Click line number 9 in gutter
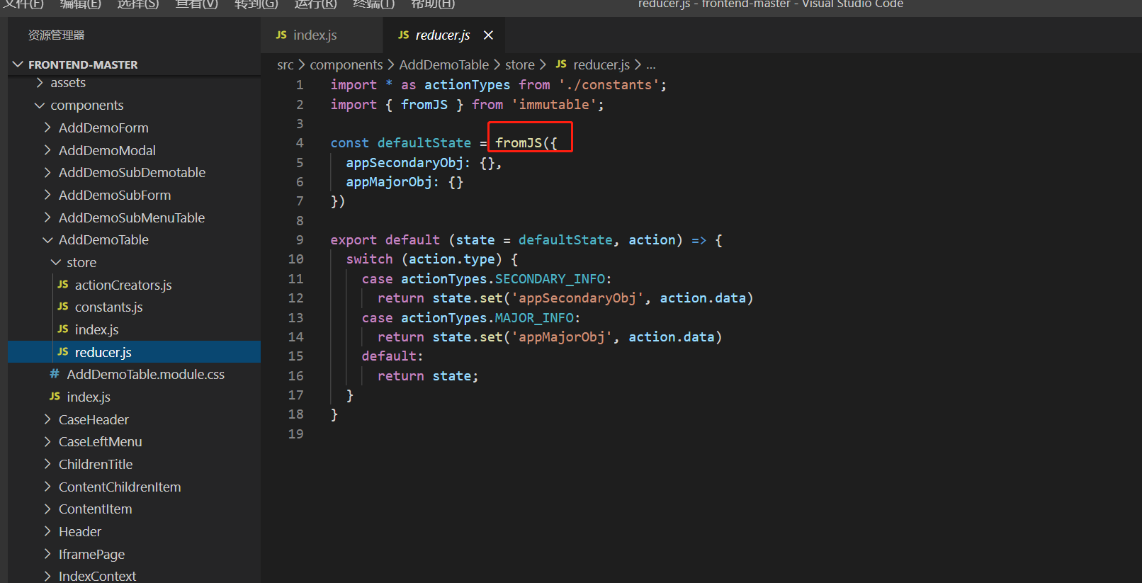This screenshot has width=1142, height=583. pos(300,240)
